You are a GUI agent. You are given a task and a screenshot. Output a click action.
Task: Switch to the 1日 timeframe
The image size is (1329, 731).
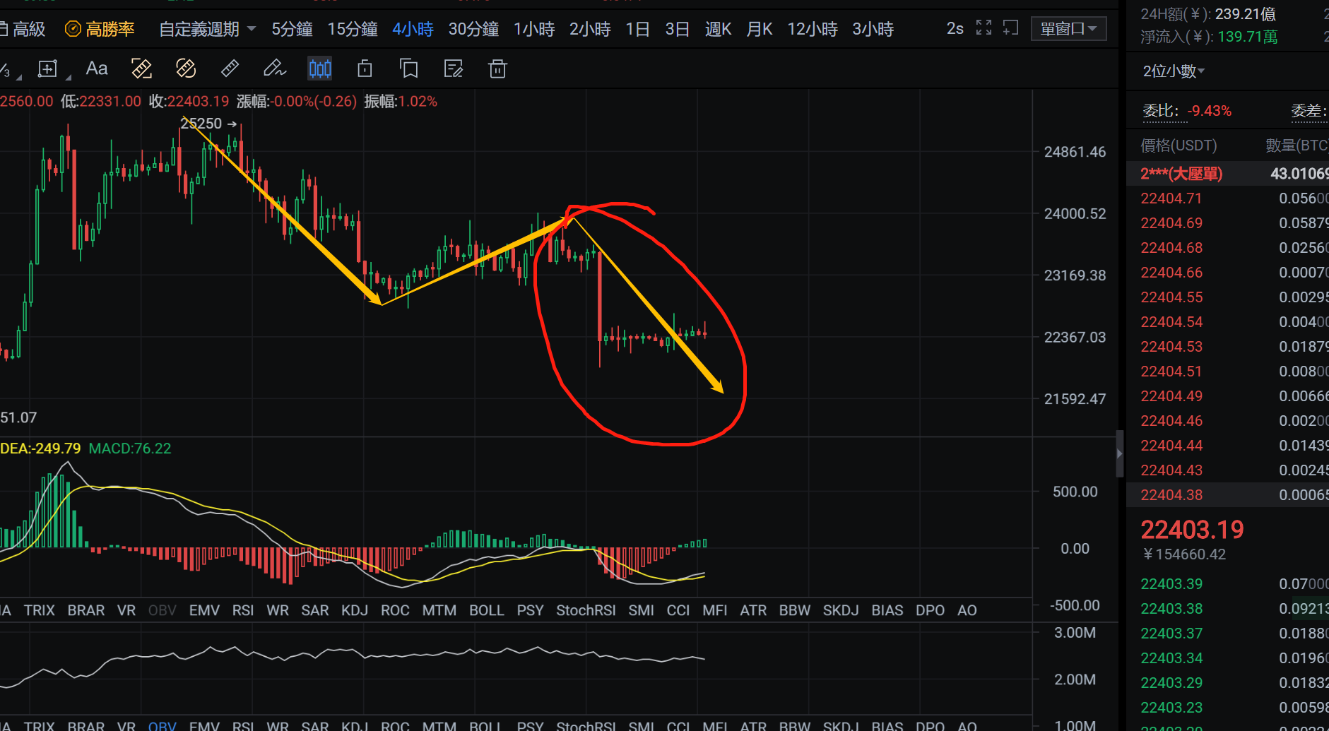click(637, 29)
